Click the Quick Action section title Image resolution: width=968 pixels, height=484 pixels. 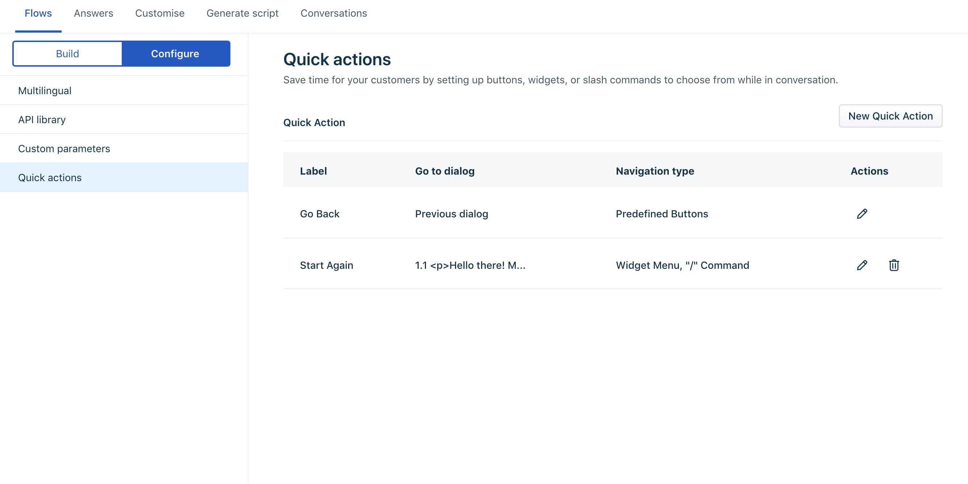click(314, 122)
